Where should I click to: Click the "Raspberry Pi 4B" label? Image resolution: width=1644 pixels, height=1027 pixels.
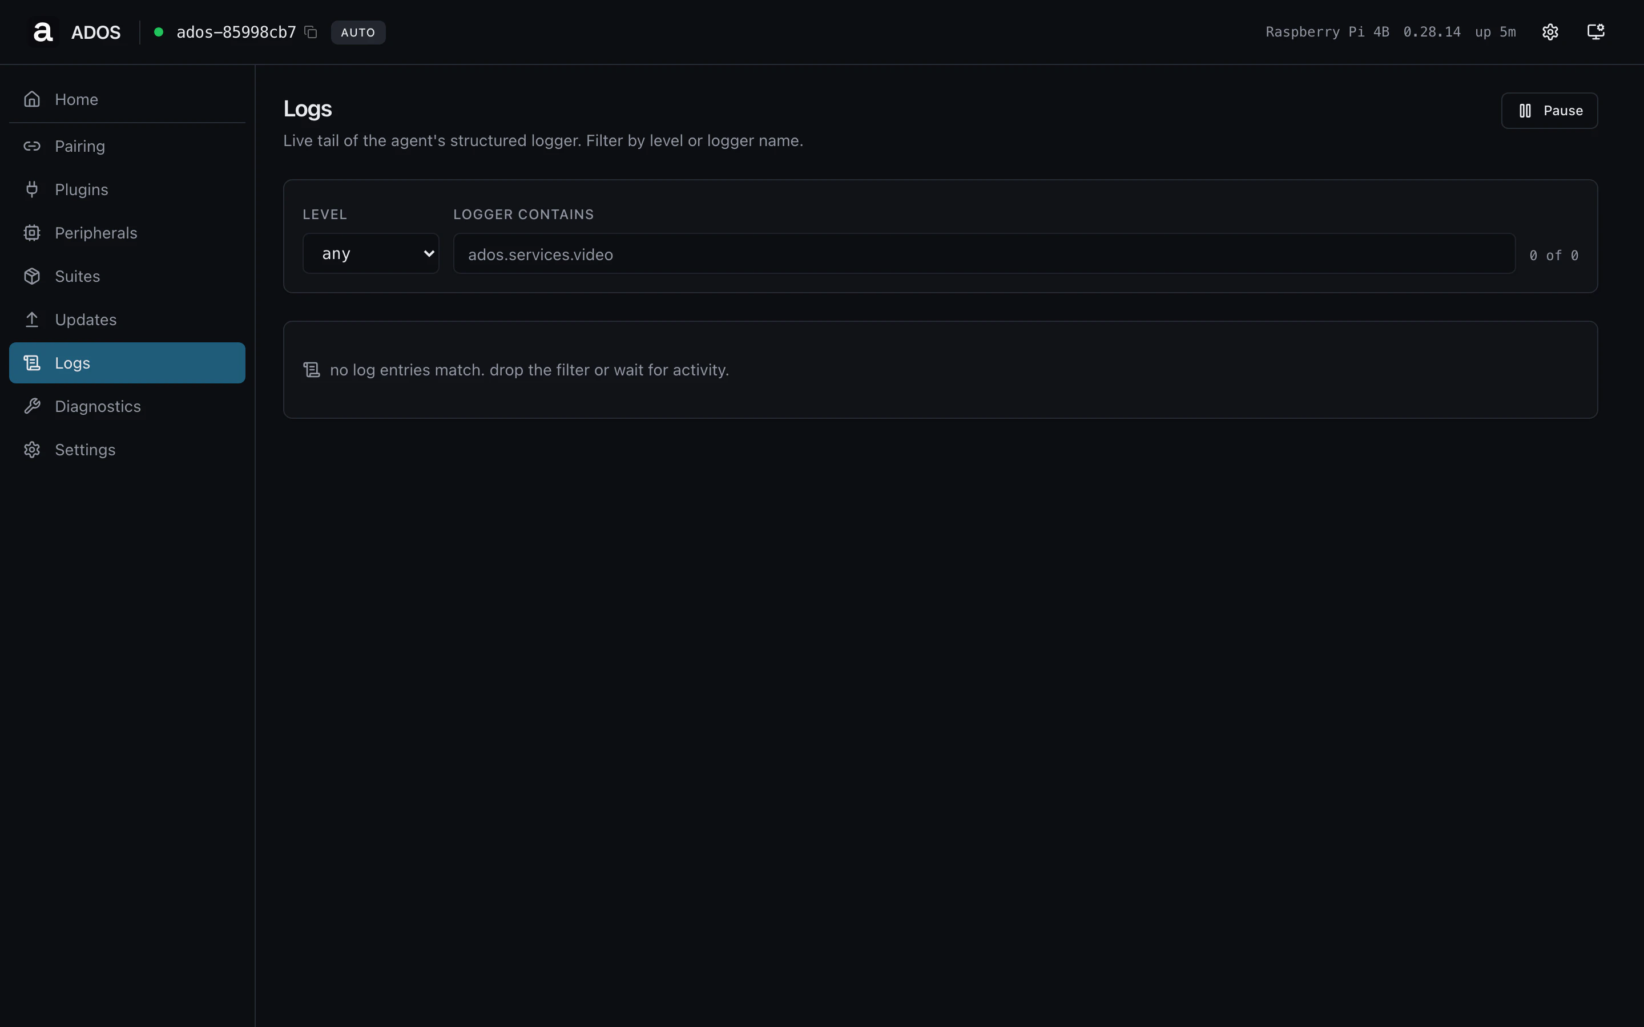[1327, 32]
